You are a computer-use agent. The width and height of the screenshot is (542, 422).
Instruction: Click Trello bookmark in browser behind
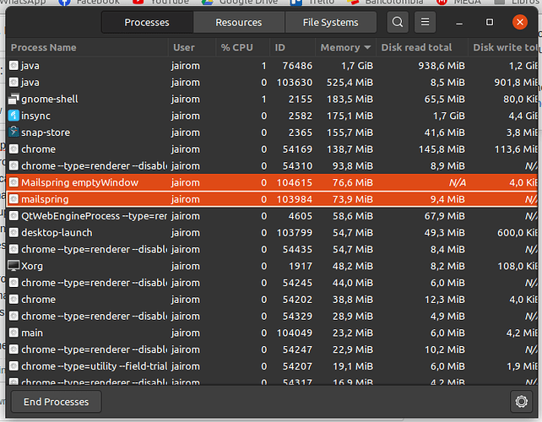[312, 2]
